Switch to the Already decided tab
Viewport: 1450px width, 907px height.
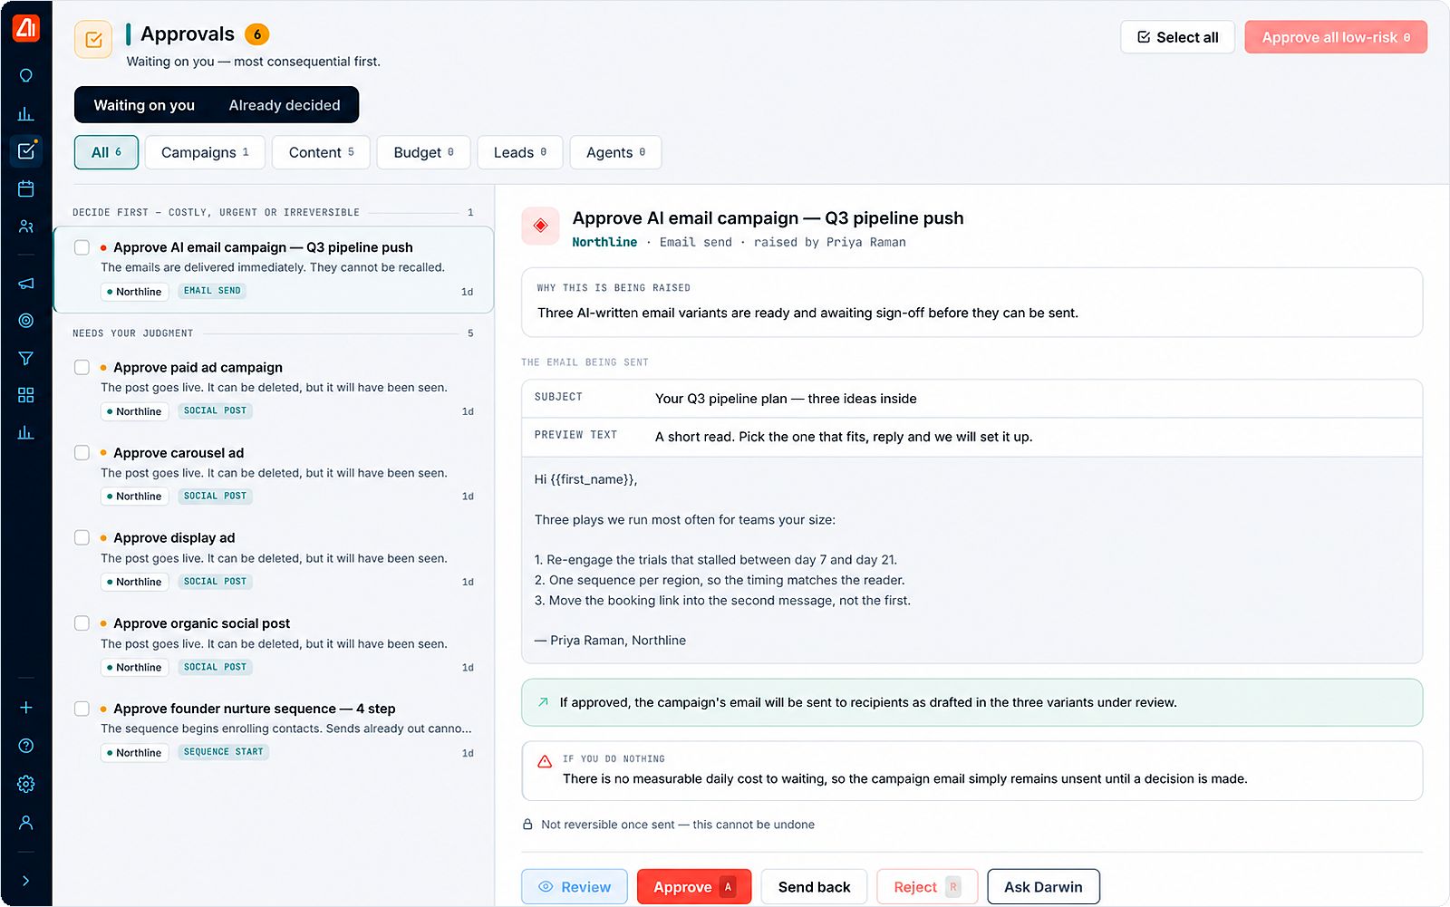[285, 105]
